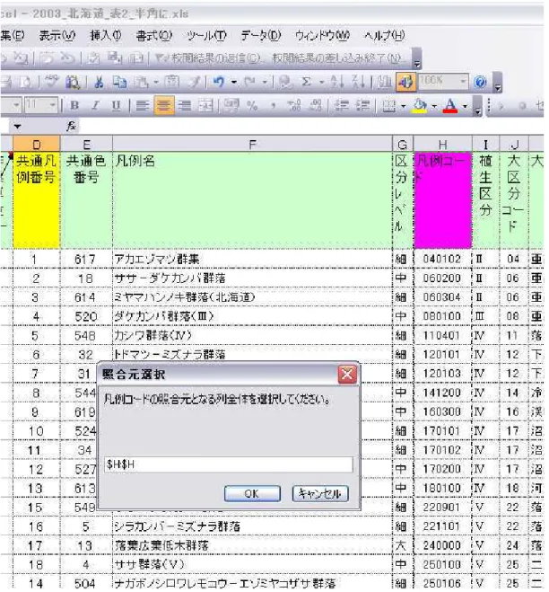Open the Font Size combo box
The width and height of the screenshot is (549, 592).
point(40,105)
